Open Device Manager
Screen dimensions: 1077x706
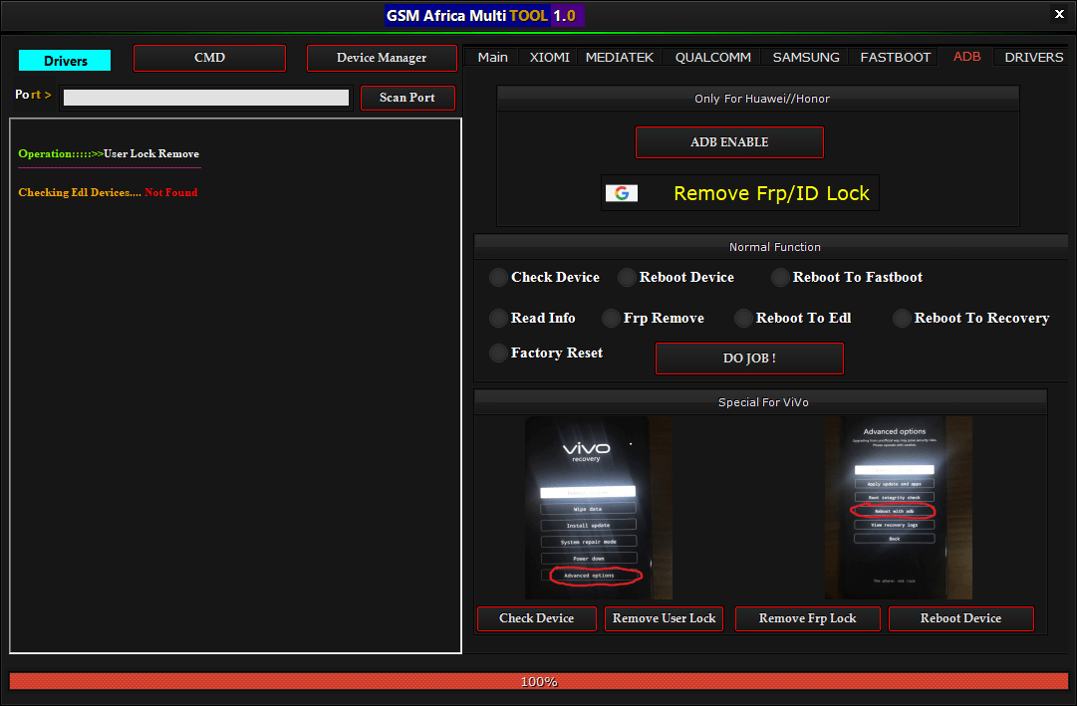click(x=382, y=58)
